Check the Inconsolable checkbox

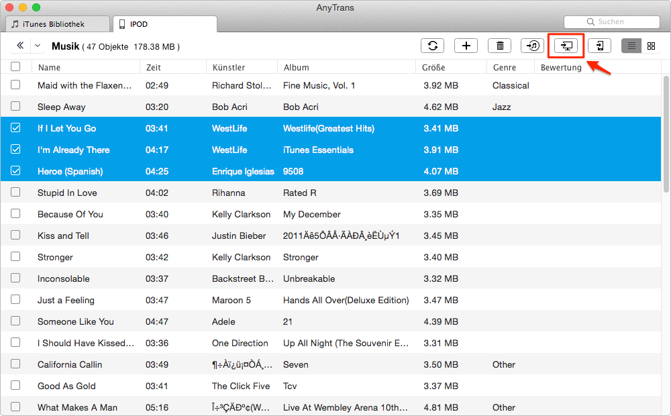[x=15, y=278]
